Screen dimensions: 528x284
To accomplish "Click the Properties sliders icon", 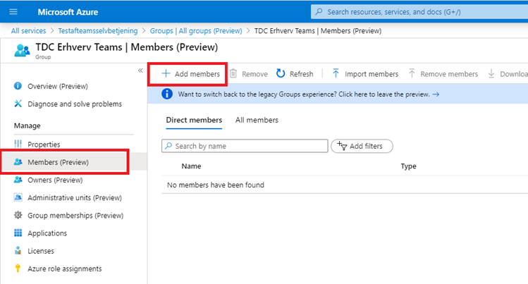I will (x=18, y=144).
